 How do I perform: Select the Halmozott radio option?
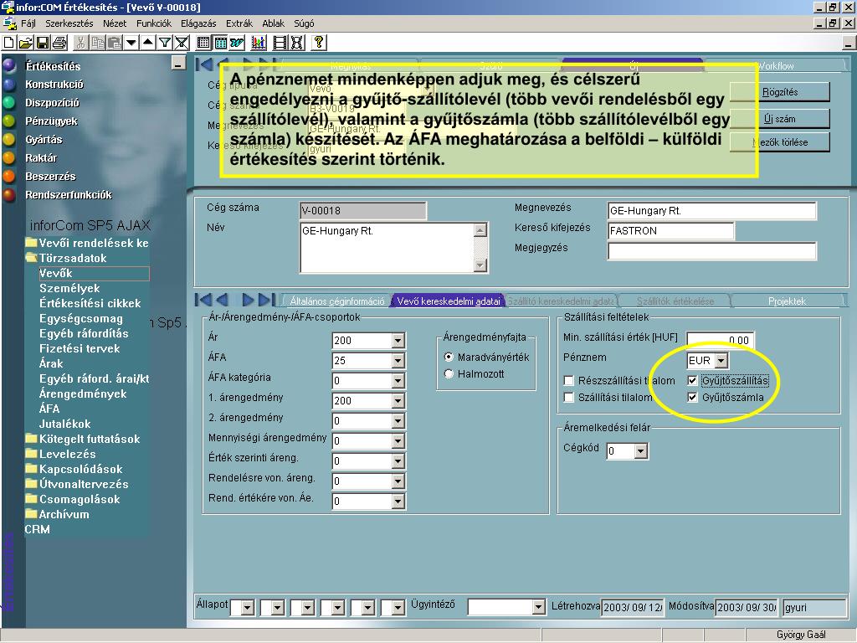click(x=449, y=374)
